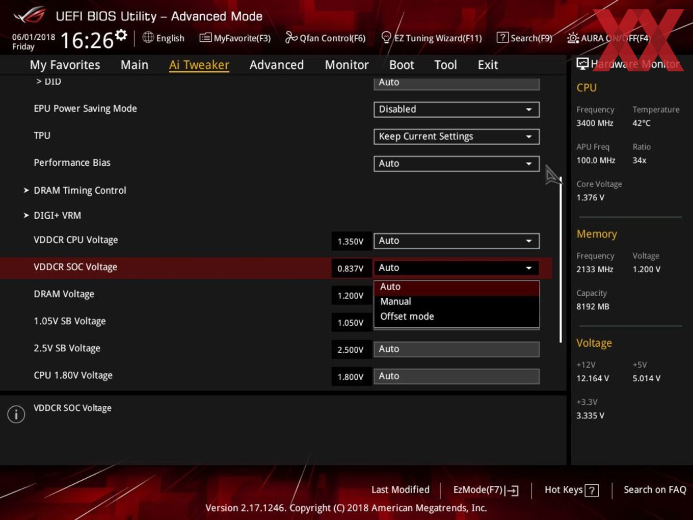
Task: Click the 1.800V value box
Action: 351,376
